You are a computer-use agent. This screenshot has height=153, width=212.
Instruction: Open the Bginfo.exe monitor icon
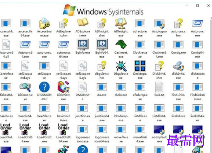point(83,45)
